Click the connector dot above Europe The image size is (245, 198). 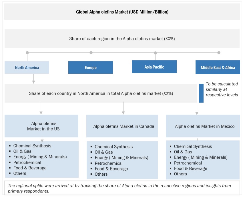(91, 53)
